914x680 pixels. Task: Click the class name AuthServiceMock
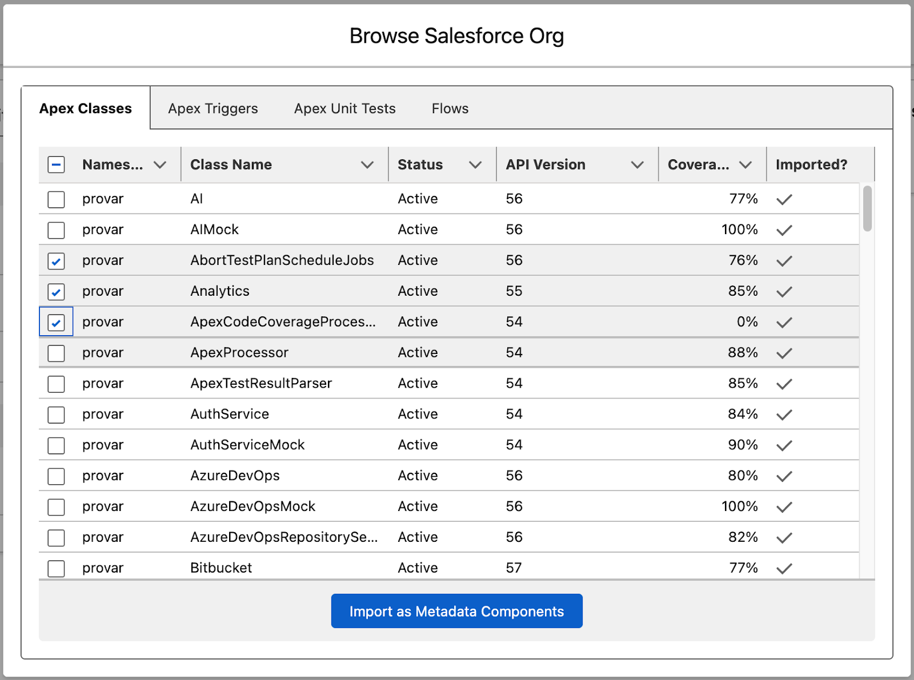tap(247, 445)
